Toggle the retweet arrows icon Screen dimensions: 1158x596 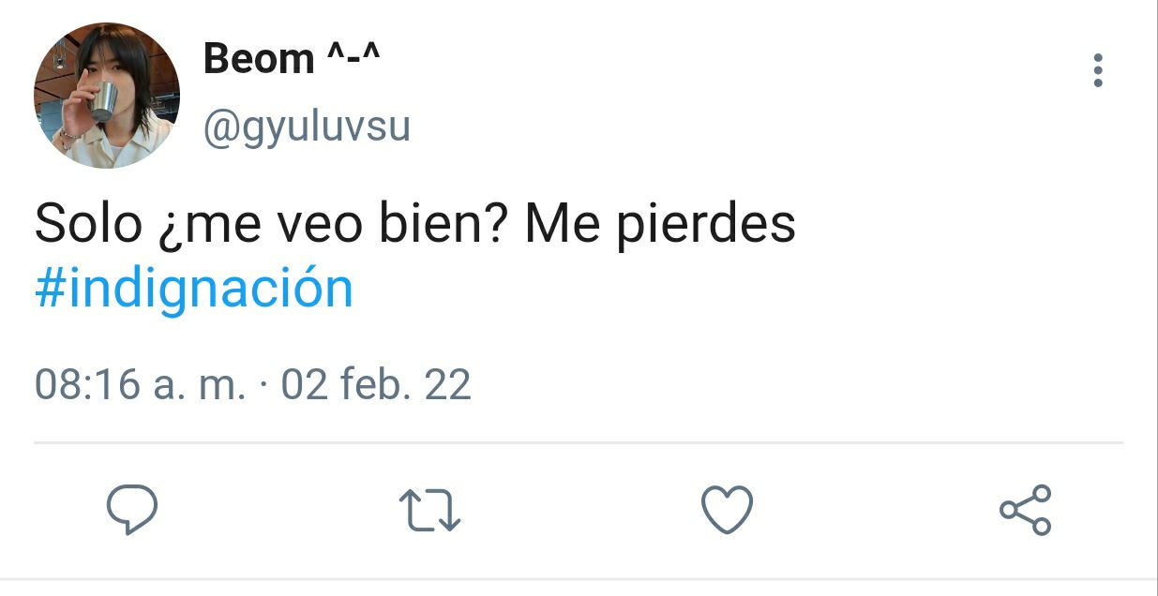(430, 512)
